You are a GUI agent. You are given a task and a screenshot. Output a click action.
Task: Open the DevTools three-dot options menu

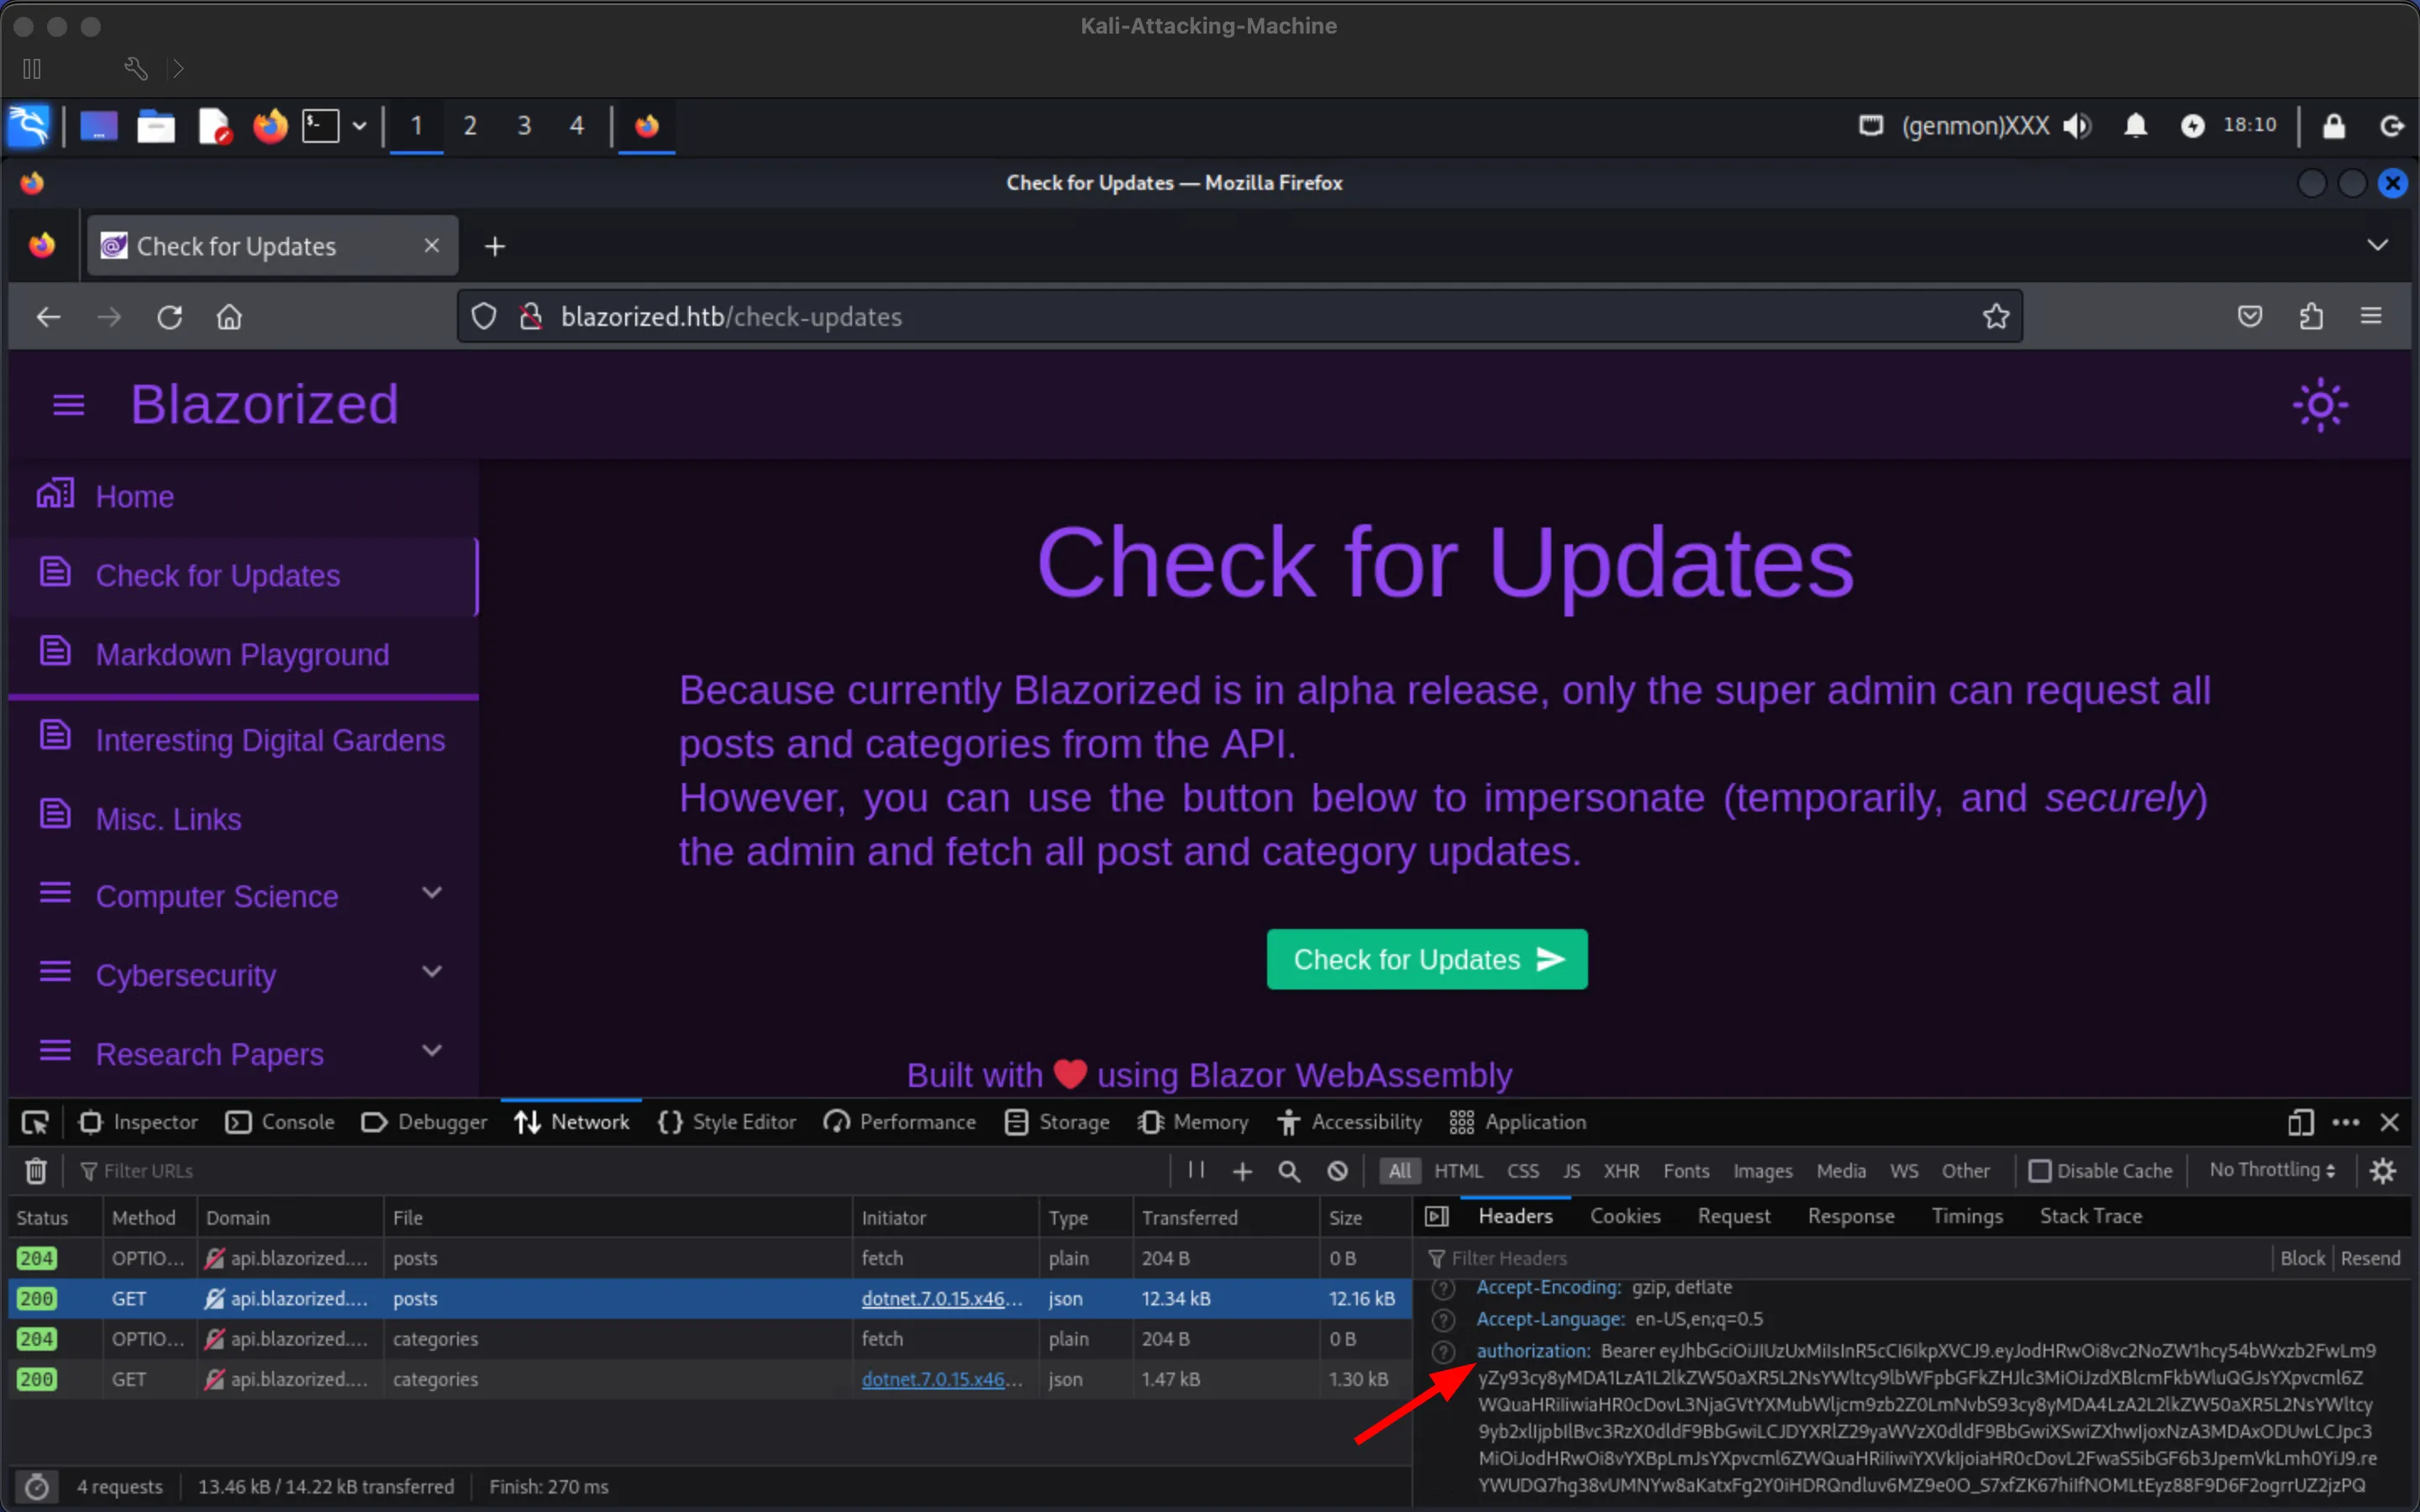point(2346,1123)
